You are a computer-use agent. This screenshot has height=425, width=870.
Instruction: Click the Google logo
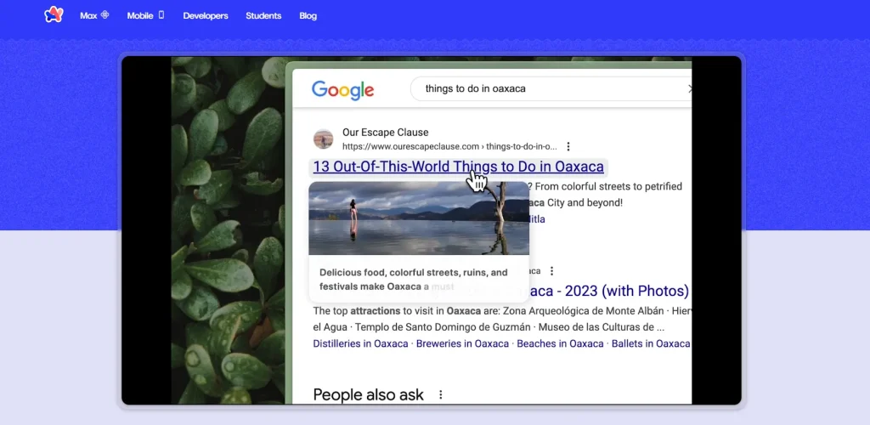(x=342, y=89)
